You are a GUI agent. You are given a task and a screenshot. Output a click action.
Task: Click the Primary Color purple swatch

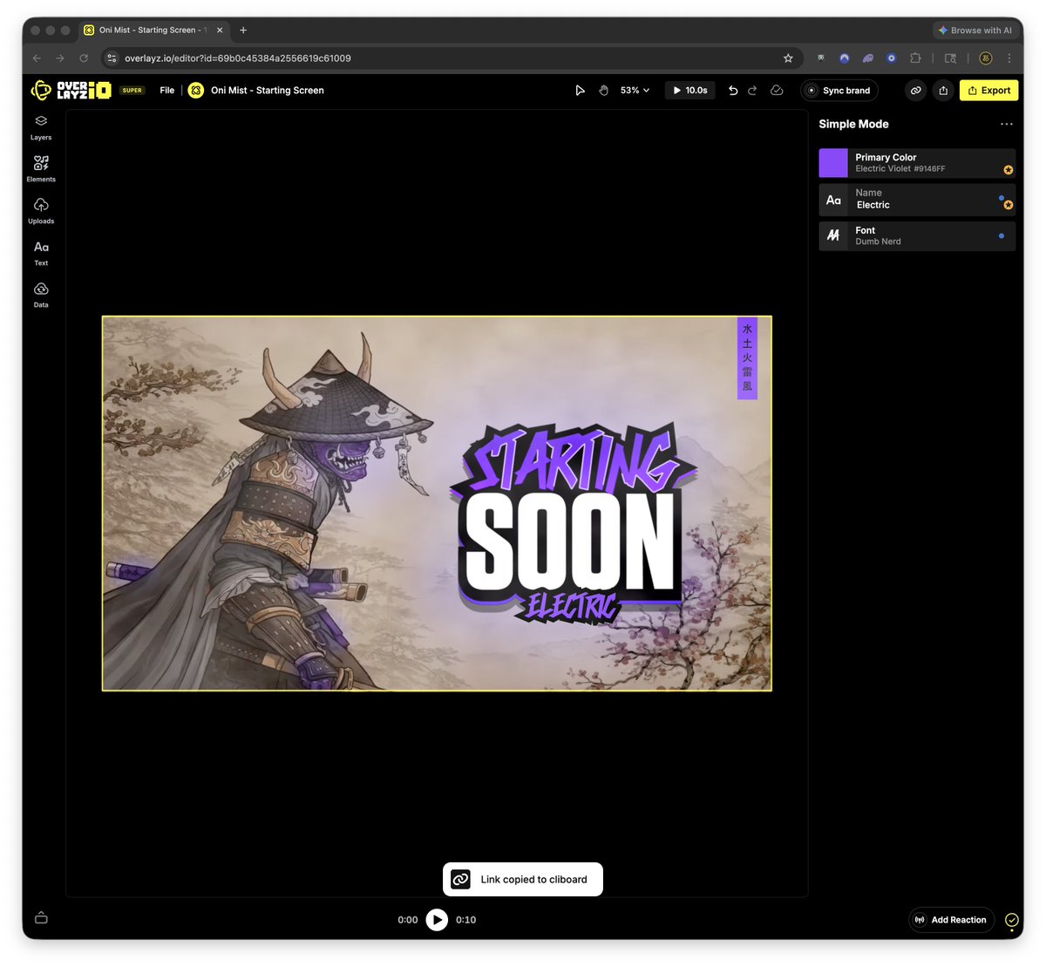[x=833, y=163]
